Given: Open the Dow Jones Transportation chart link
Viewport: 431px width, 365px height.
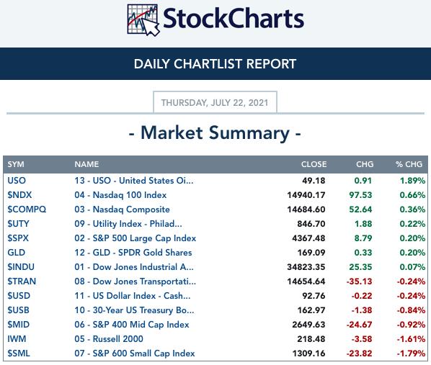Looking at the screenshot, I should [135, 281].
